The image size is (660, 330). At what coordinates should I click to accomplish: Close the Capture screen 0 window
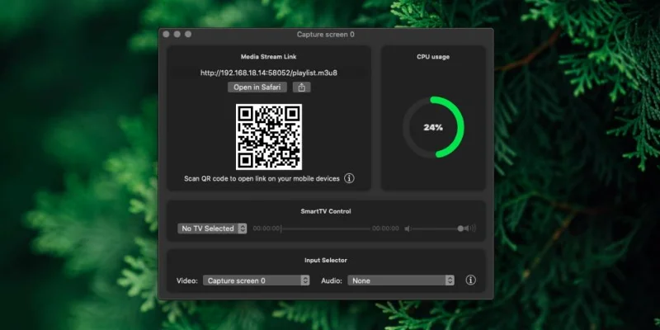(167, 34)
